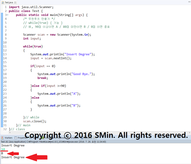191x164 pixels.
Task: Minimize the editor using the top-right bar icon
Action: click(189, 2)
